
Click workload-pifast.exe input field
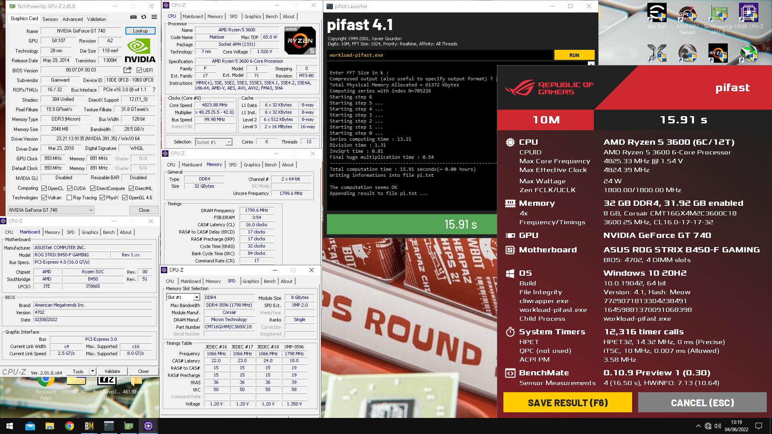440,55
